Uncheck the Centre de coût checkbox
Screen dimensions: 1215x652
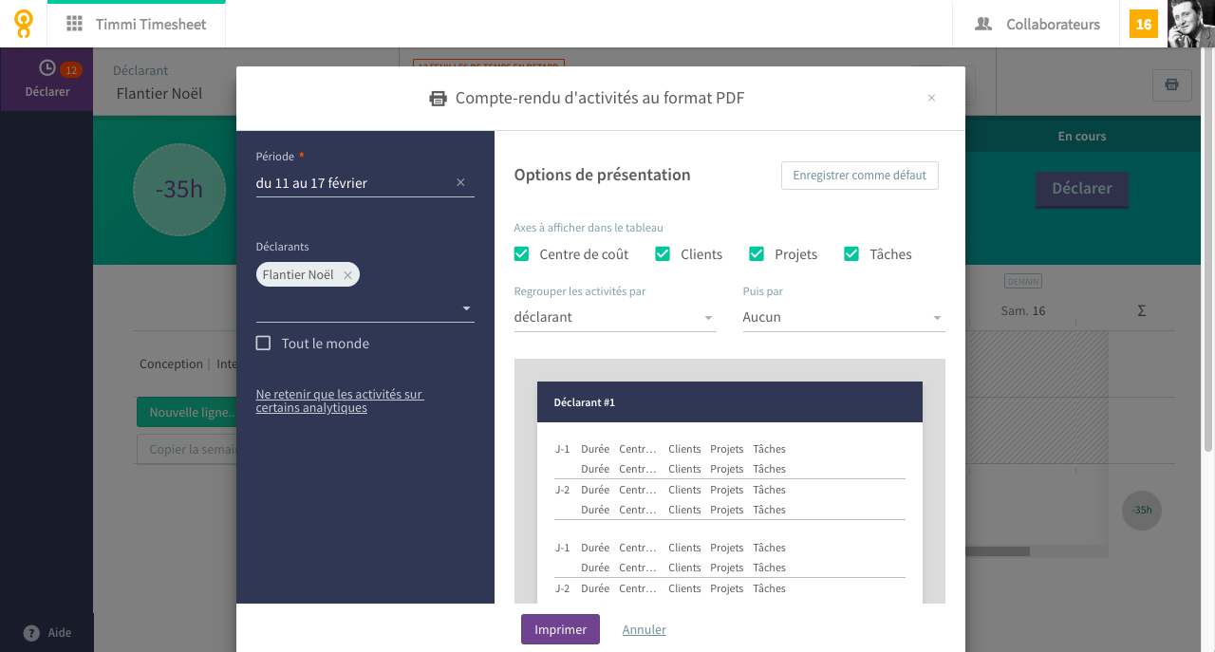click(x=521, y=253)
